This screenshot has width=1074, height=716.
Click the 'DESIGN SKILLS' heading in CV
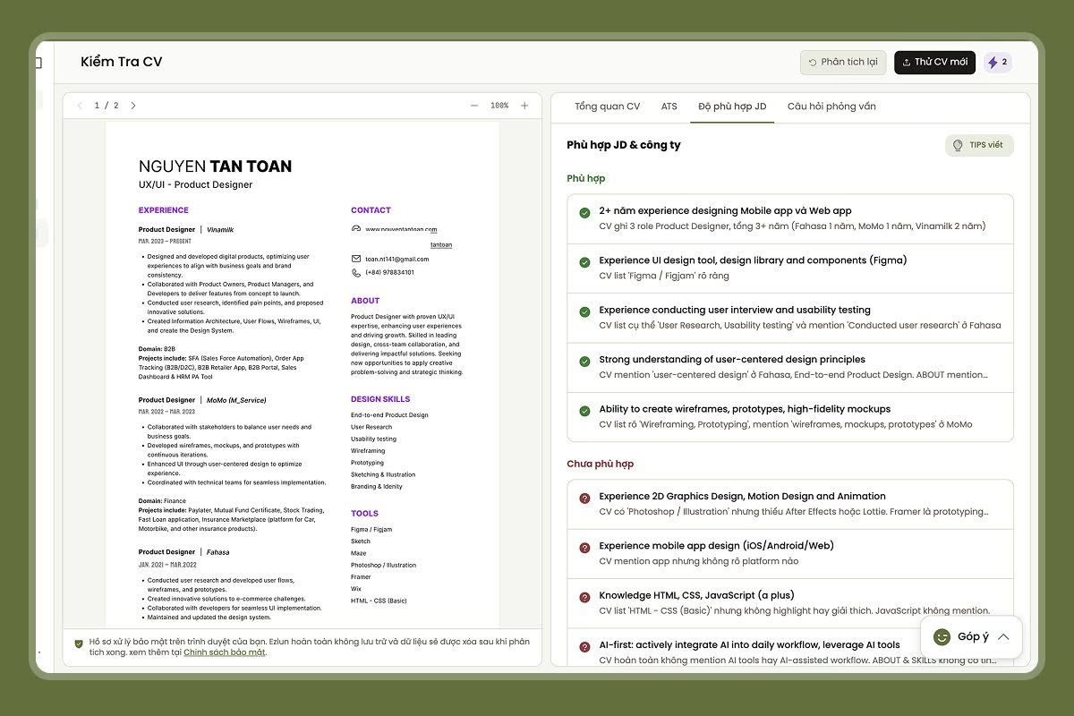[380, 399]
